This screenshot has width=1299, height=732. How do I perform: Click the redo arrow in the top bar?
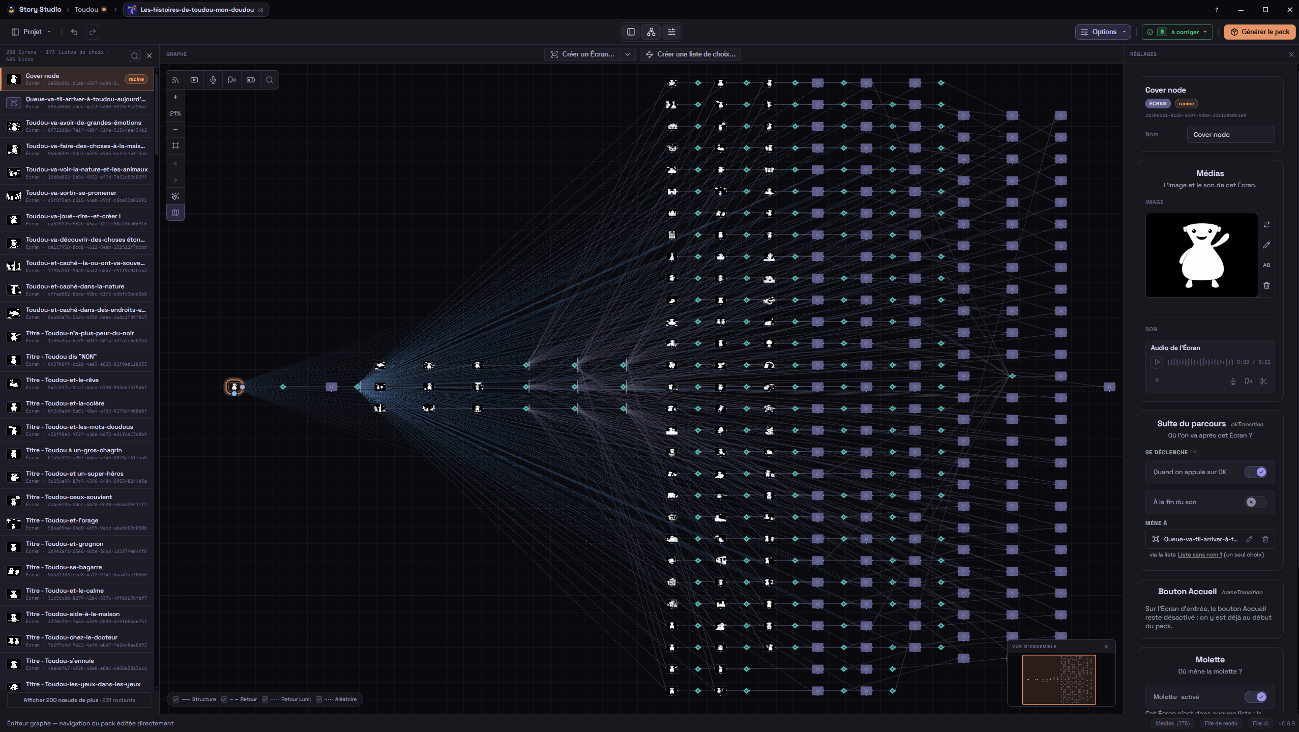93,32
